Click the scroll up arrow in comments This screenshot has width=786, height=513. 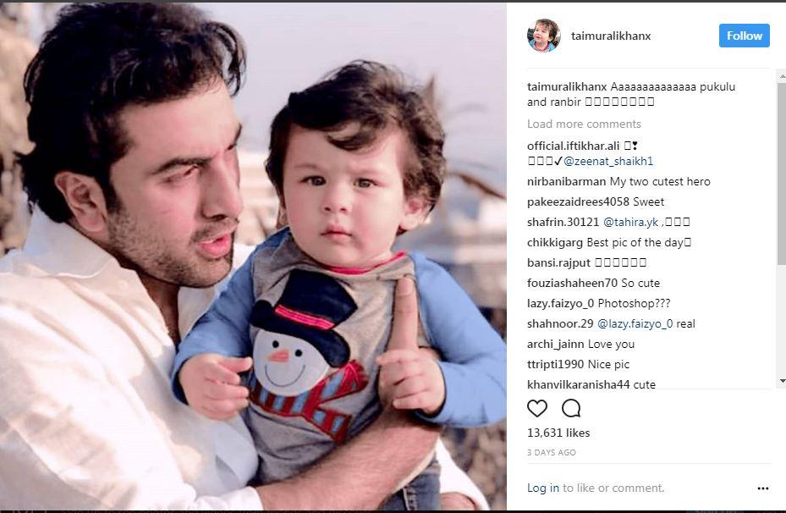782,77
